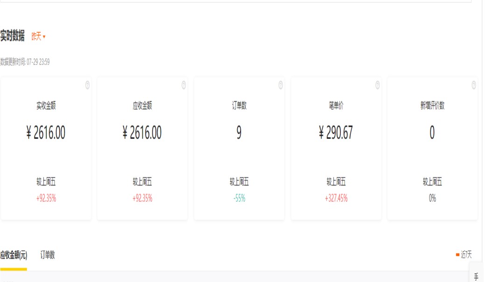
Task: Click the ¥2616.00 实收金额 value
Action: click(x=46, y=133)
